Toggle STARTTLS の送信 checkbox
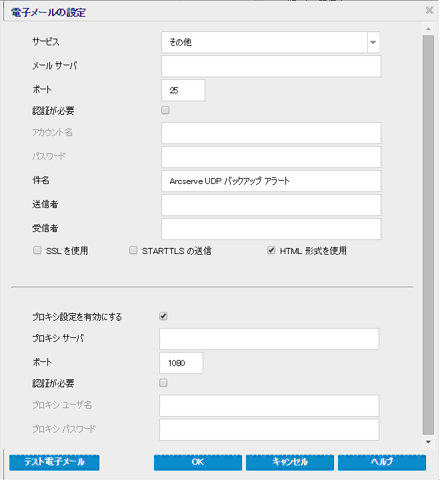 pos(133,251)
